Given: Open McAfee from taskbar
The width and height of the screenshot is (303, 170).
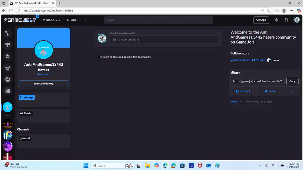Looking at the screenshot, I should [x=200, y=165].
